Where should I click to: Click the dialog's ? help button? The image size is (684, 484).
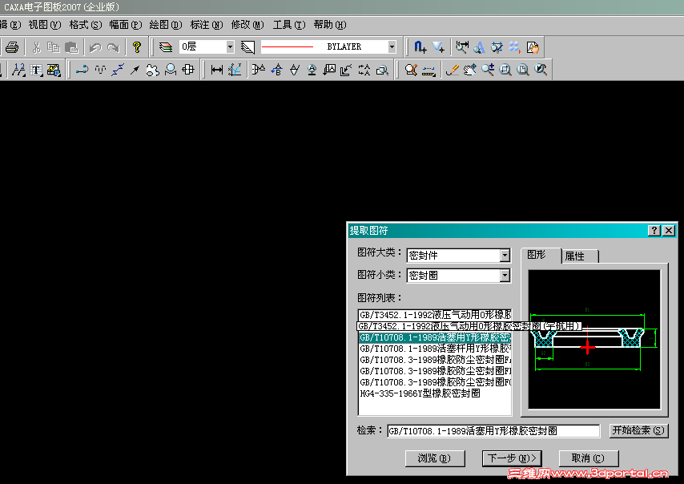[x=654, y=231]
